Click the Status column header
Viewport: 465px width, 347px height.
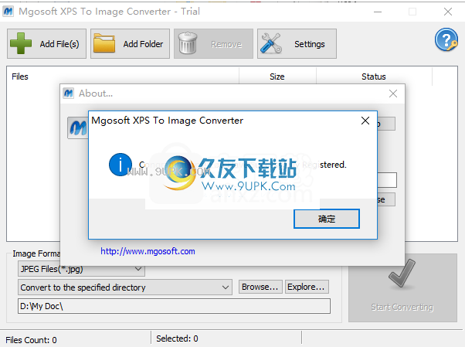[374, 77]
